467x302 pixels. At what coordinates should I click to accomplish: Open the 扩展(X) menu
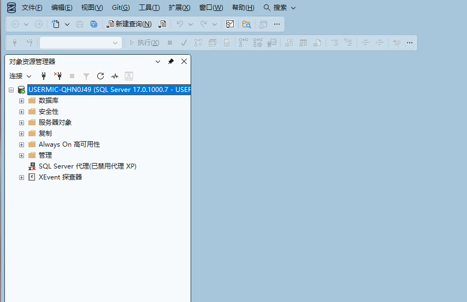click(179, 8)
